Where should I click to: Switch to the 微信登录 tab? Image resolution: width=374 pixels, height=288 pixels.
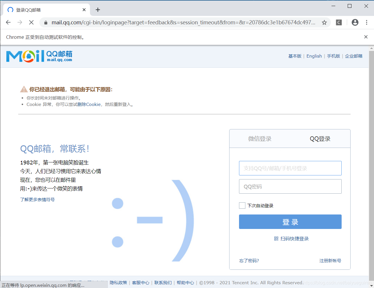260,139
